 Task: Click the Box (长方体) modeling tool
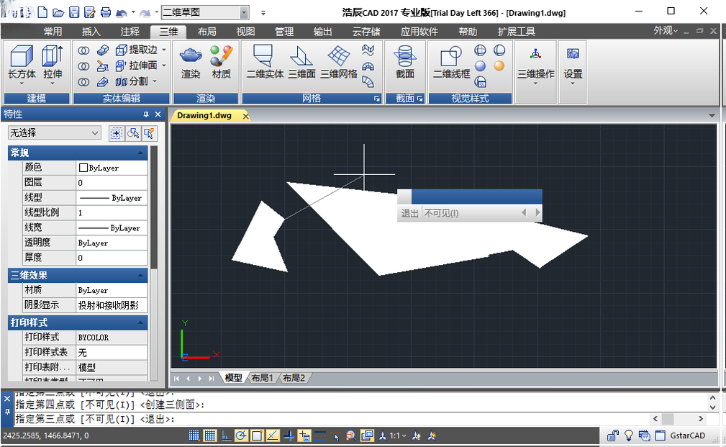22,63
